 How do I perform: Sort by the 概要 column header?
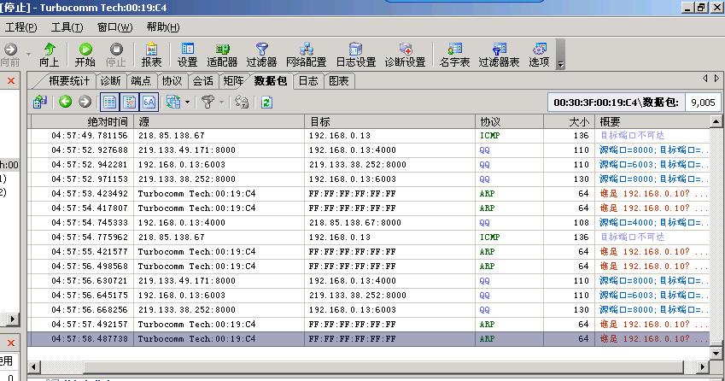point(652,121)
